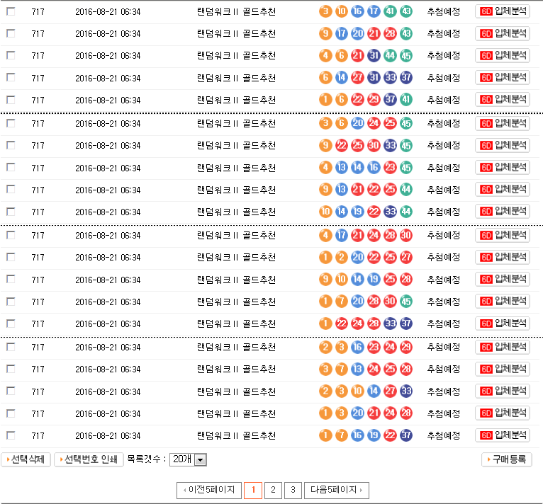Click 6D 입체분석 in row starting with balls 9, 17, 20
543x504 pixels.
[x=502, y=33]
